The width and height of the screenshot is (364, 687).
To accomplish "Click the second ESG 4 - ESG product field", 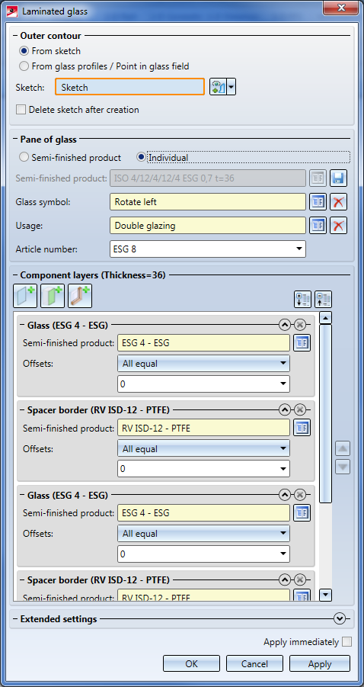I will [x=203, y=512].
